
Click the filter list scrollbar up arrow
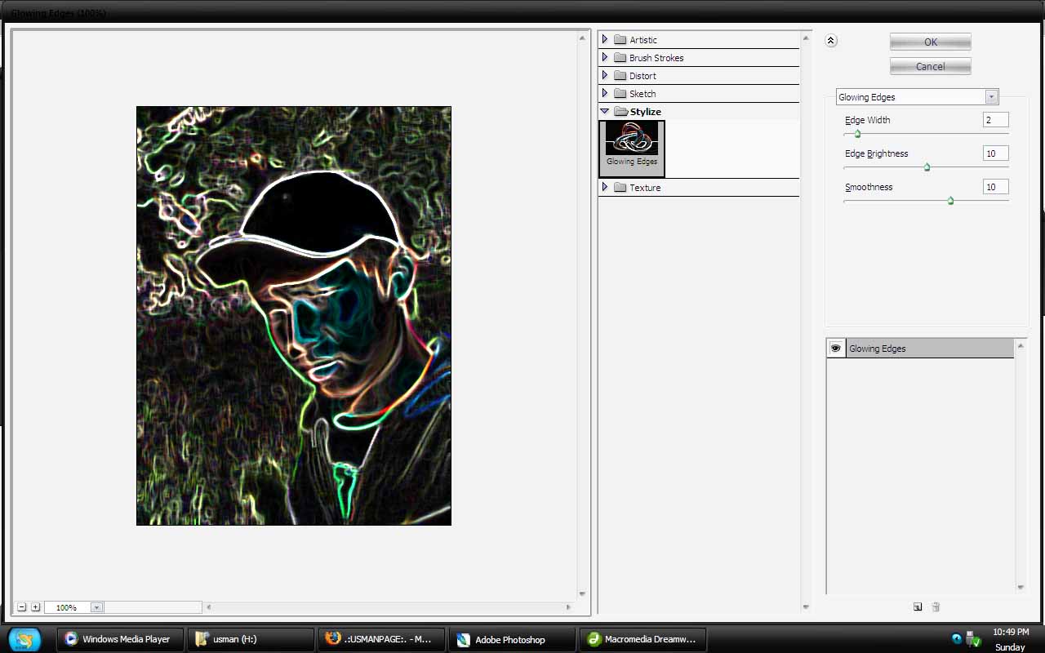point(807,38)
